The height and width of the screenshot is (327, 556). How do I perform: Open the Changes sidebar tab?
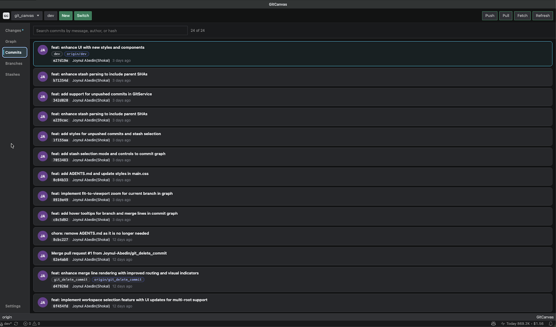pyautogui.click(x=15, y=31)
